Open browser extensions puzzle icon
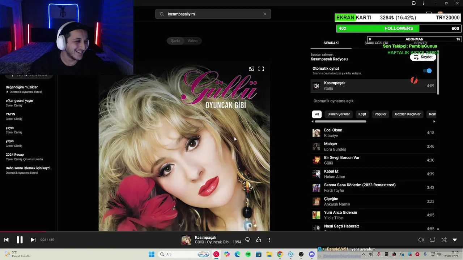Screen dimensions: 463x260 pyautogui.click(x=414, y=3)
